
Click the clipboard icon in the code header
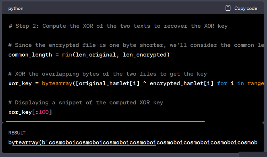(228, 8)
